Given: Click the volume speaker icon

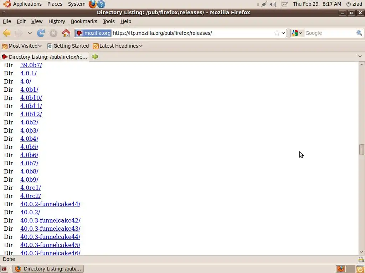Looking at the screenshot, I should tap(273, 4).
